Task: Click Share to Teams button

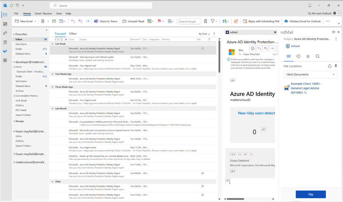Action: coord(106,21)
